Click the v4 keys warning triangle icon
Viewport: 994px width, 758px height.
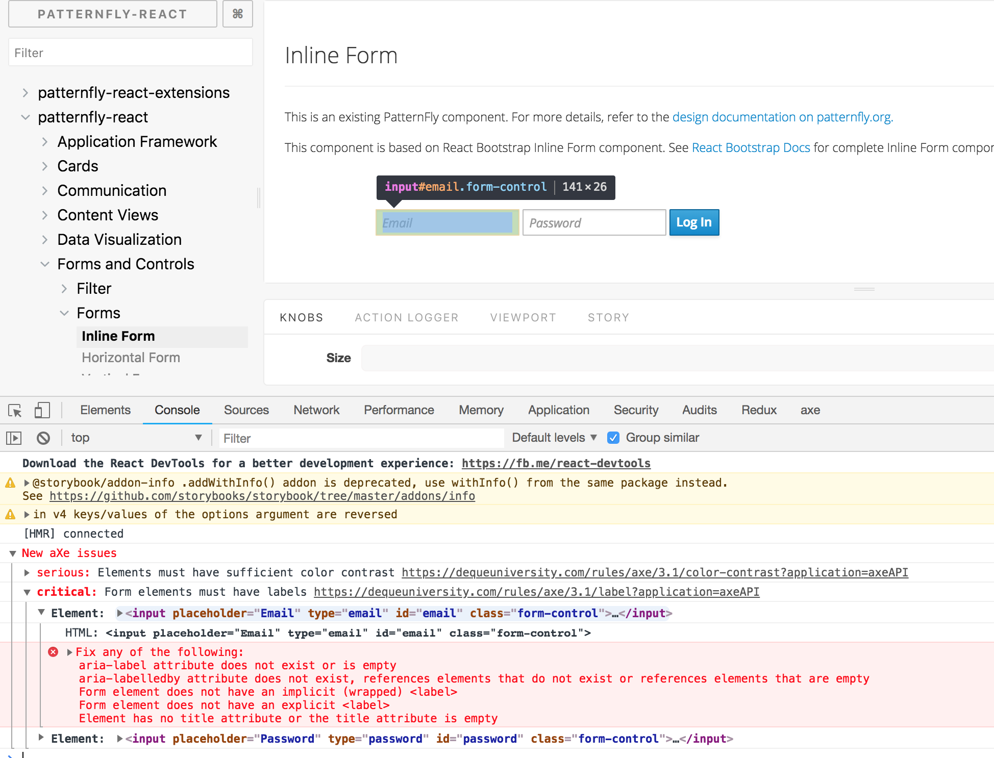coord(10,514)
